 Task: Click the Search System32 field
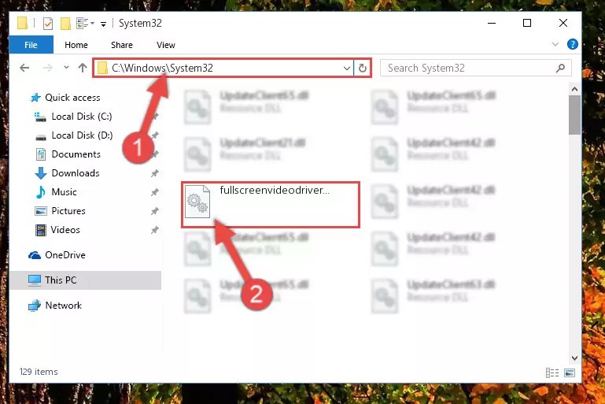[x=475, y=68]
